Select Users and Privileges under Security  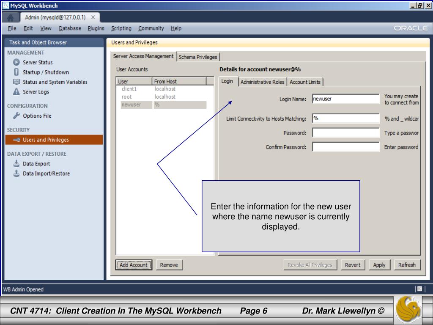(54, 140)
